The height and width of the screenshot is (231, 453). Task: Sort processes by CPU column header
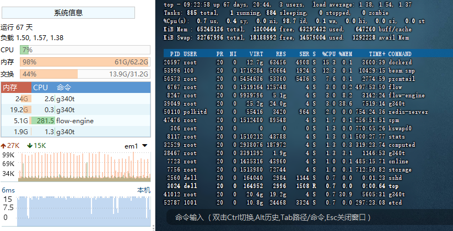point(40,87)
